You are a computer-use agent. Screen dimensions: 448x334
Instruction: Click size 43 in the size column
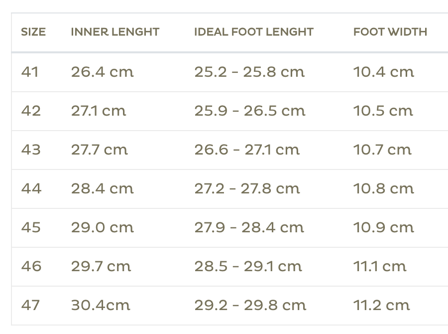point(31,150)
